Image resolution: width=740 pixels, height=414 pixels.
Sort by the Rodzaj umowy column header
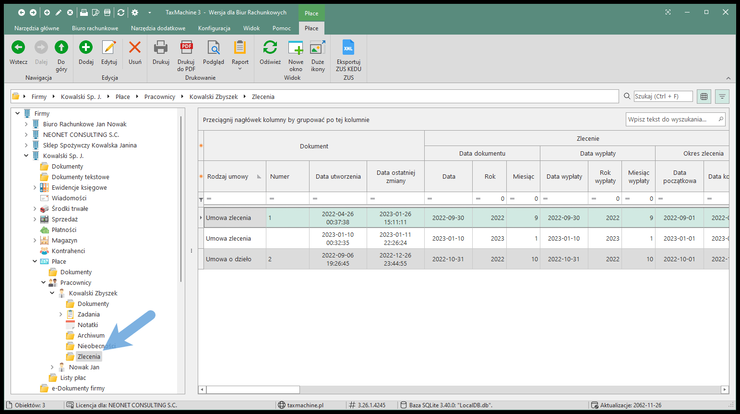coord(228,177)
